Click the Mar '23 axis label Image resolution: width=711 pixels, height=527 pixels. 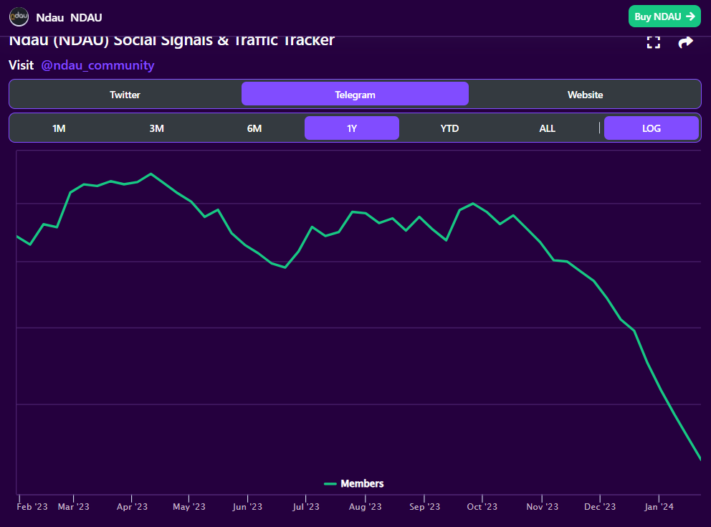click(x=73, y=507)
